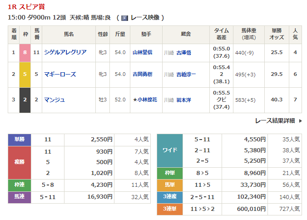Expand レース結果詳細 full race results

coord(275,121)
